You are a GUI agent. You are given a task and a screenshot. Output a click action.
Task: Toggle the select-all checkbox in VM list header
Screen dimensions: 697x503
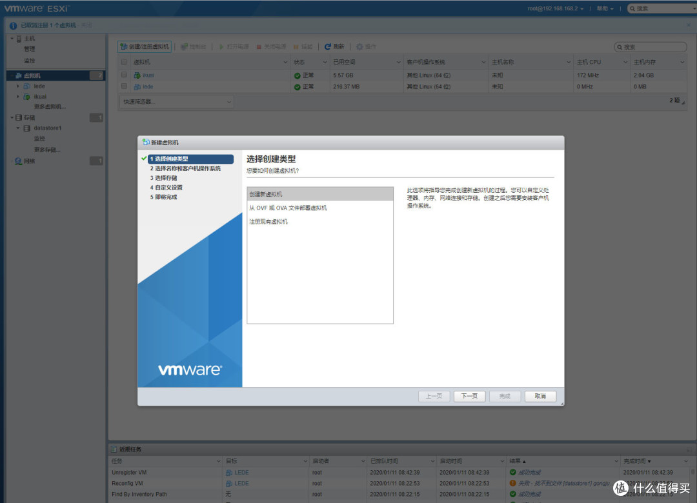(x=124, y=62)
